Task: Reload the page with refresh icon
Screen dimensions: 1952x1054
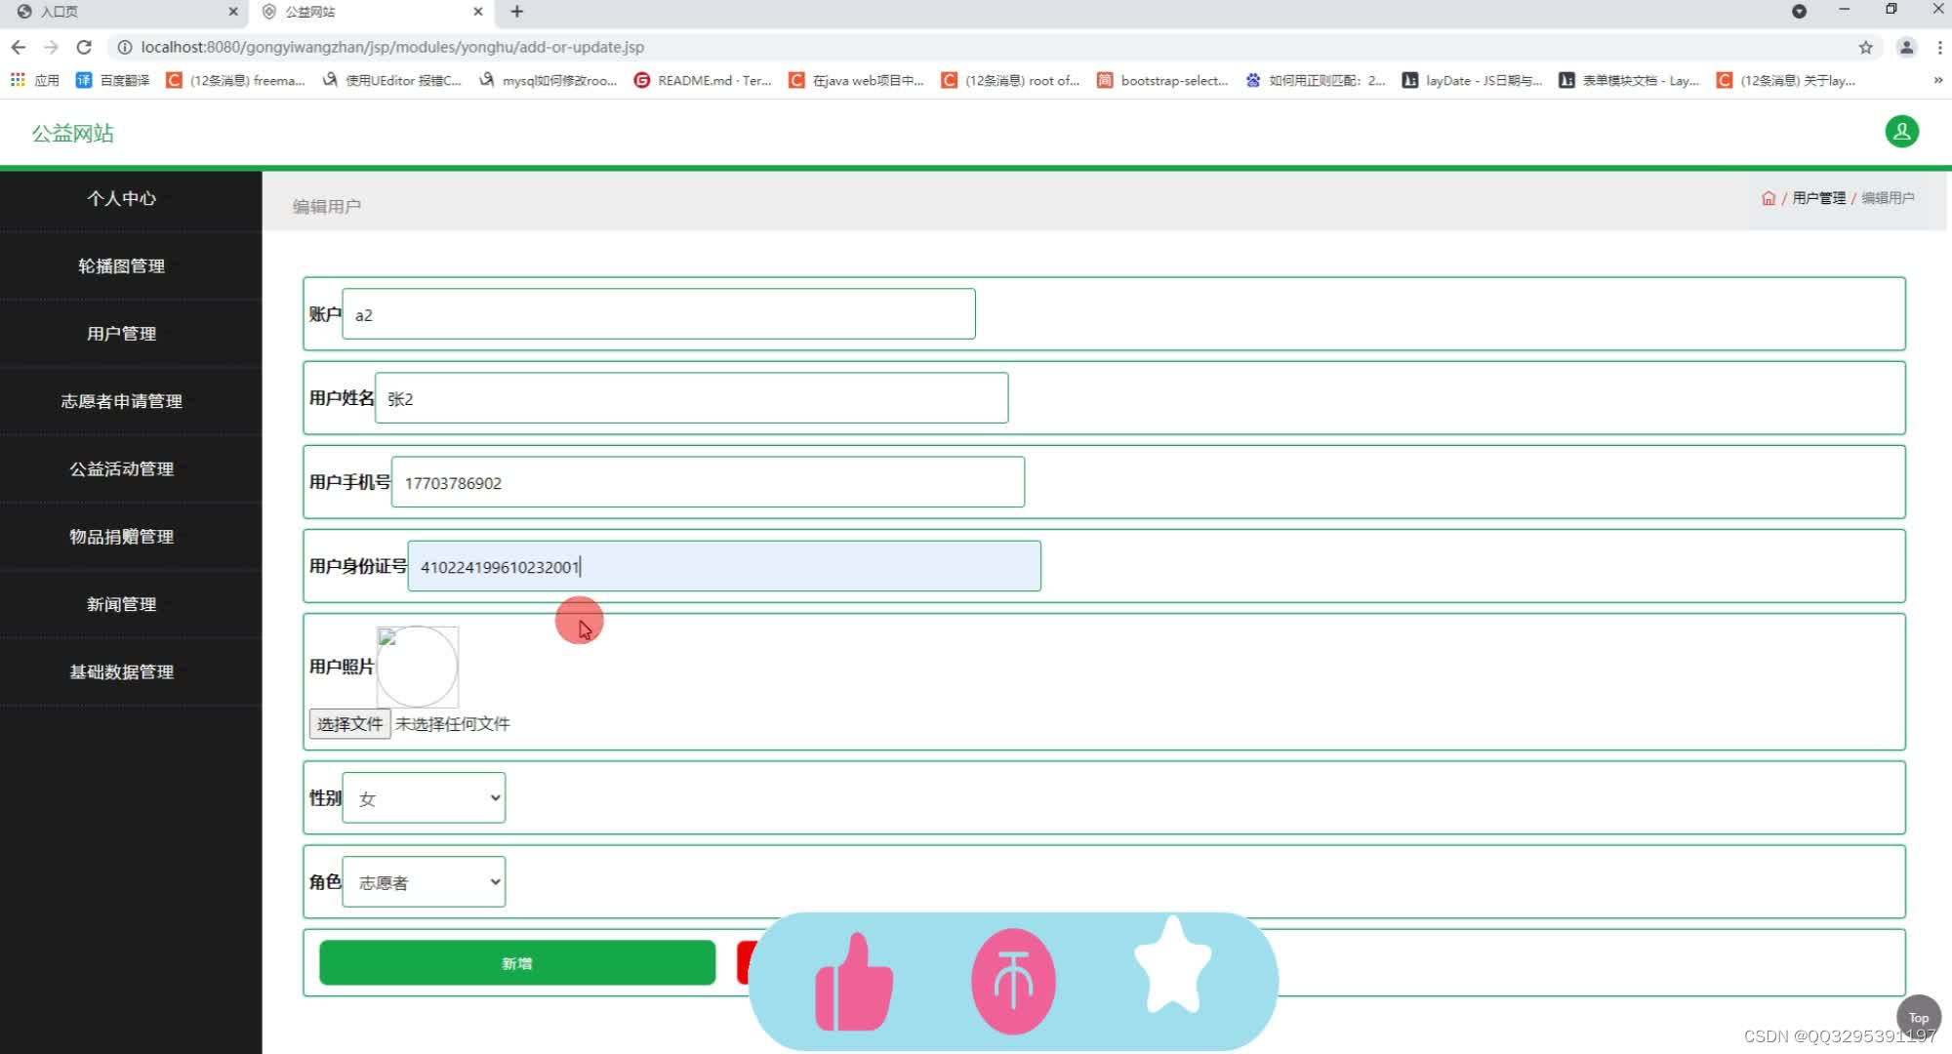Action: tap(84, 47)
